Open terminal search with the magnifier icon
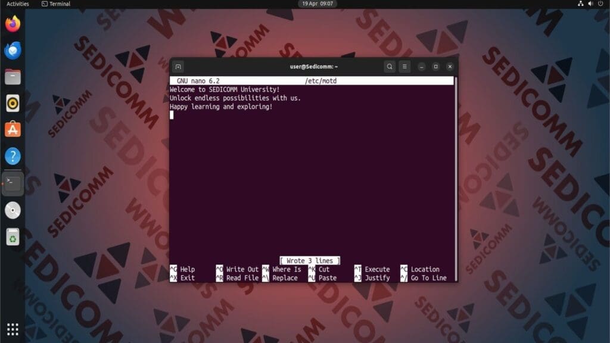The height and width of the screenshot is (343, 610). [x=390, y=67]
